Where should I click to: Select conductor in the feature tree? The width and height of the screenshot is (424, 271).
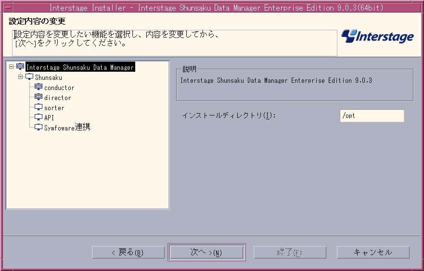pyautogui.click(x=59, y=88)
